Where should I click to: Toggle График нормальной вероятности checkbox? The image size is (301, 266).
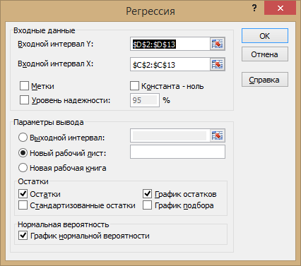point(23,236)
